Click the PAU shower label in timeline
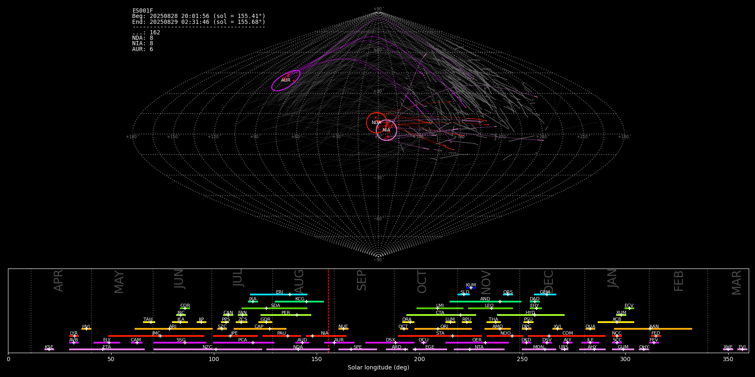The image size is (755, 377). coord(281,333)
